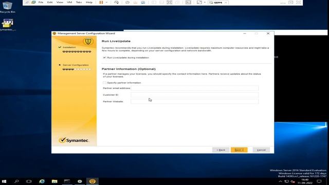Open File Explorer from taskbar
The width and height of the screenshot is (329, 185).
click(x=54, y=181)
